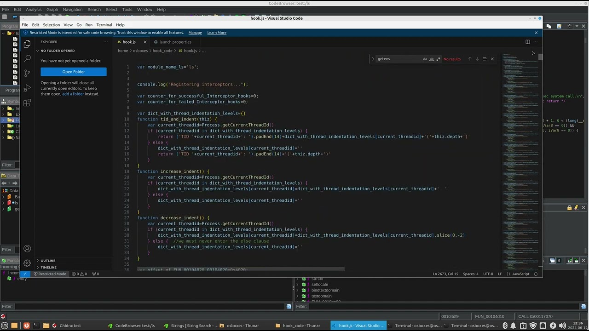Open Explorer views and more actions ellipsis

coord(105,42)
